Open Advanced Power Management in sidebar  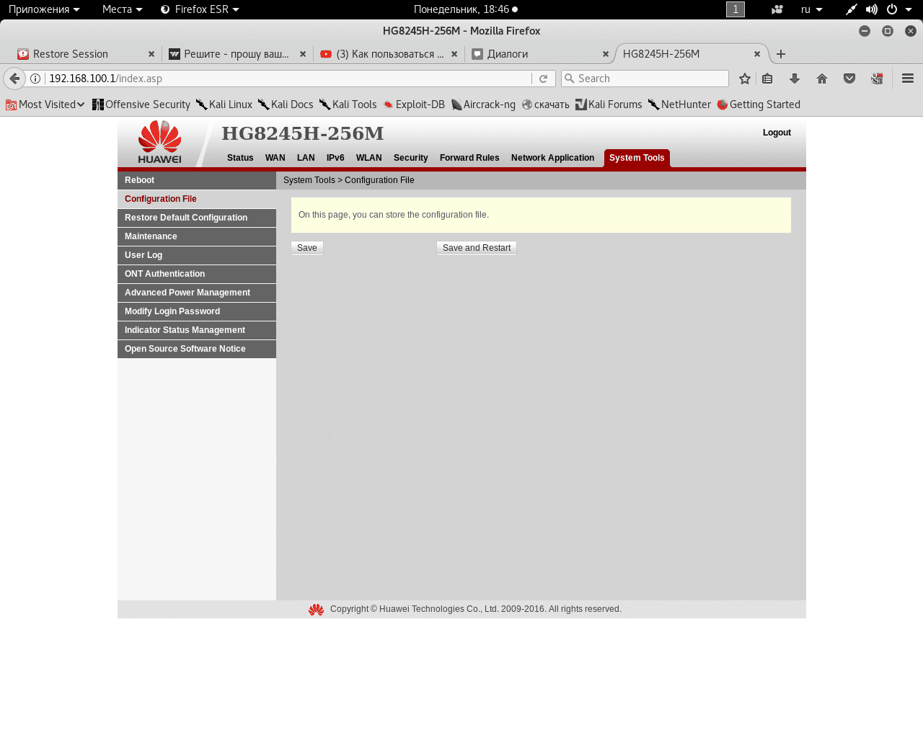tap(197, 293)
